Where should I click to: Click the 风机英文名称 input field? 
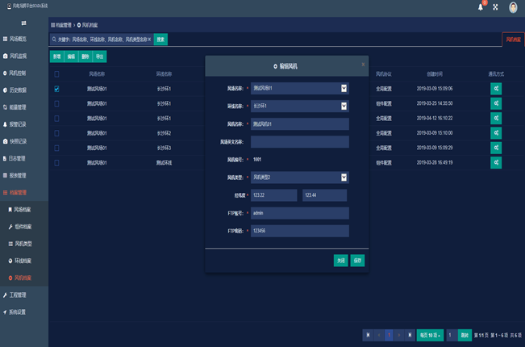click(x=299, y=142)
